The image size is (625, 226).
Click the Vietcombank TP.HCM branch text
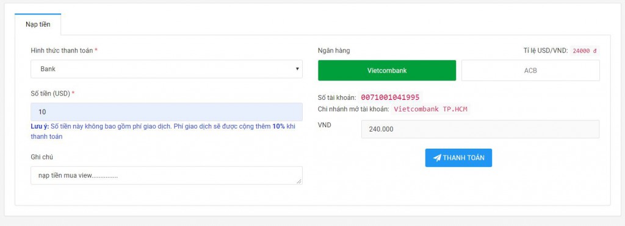[430, 109]
